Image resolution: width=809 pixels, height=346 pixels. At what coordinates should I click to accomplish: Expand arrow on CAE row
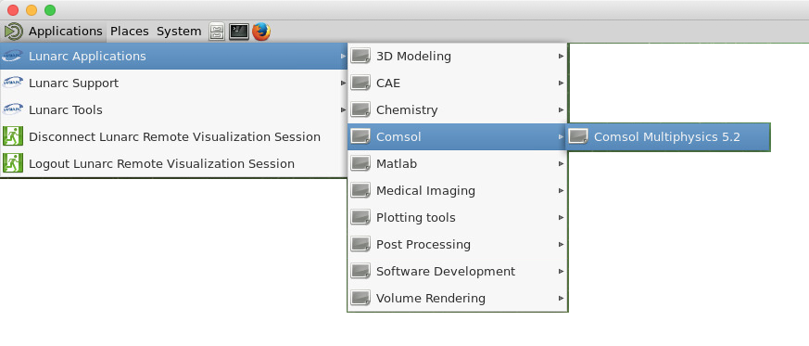pyautogui.click(x=562, y=83)
